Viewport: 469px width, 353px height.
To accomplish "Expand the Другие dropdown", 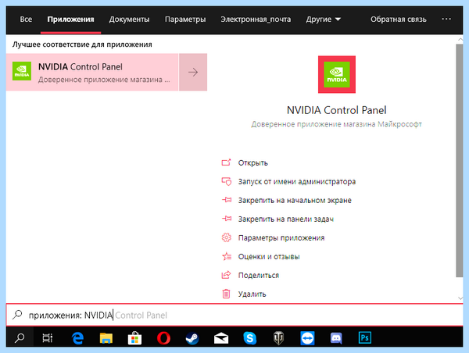I will pyautogui.click(x=323, y=20).
